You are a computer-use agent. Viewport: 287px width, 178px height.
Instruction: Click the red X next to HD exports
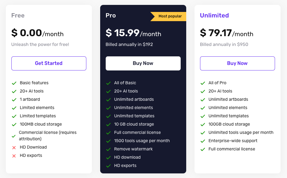14,156
